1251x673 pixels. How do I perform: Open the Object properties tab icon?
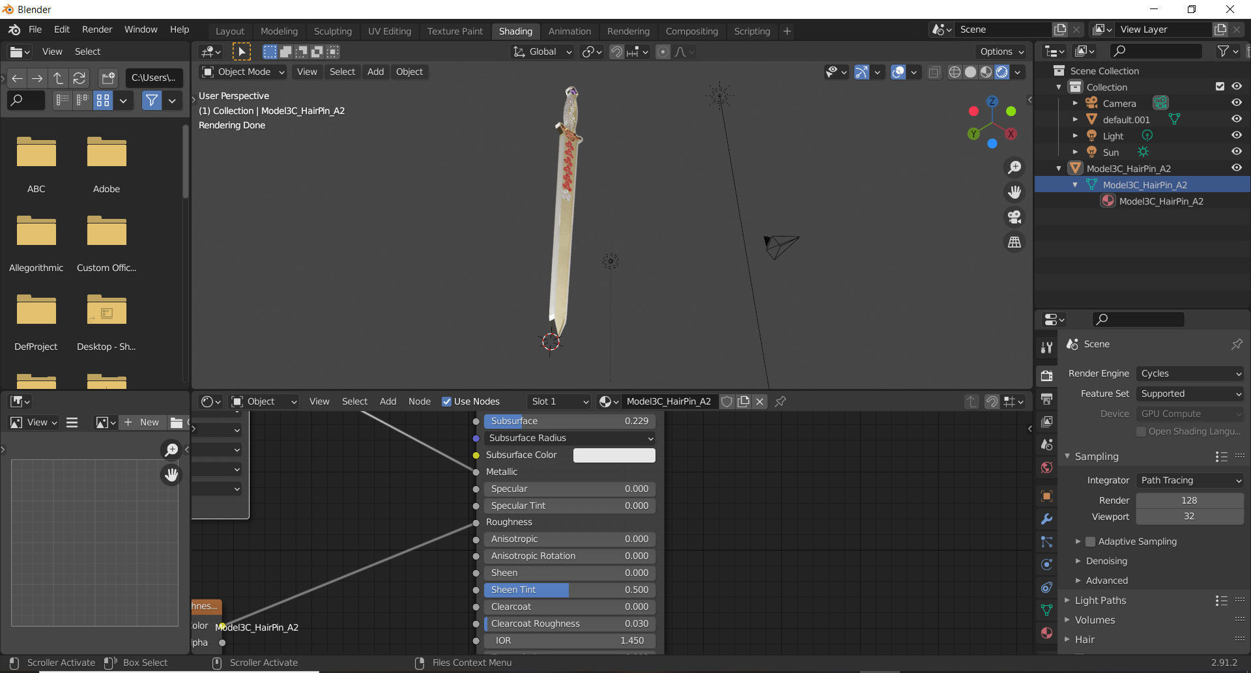(1046, 496)
